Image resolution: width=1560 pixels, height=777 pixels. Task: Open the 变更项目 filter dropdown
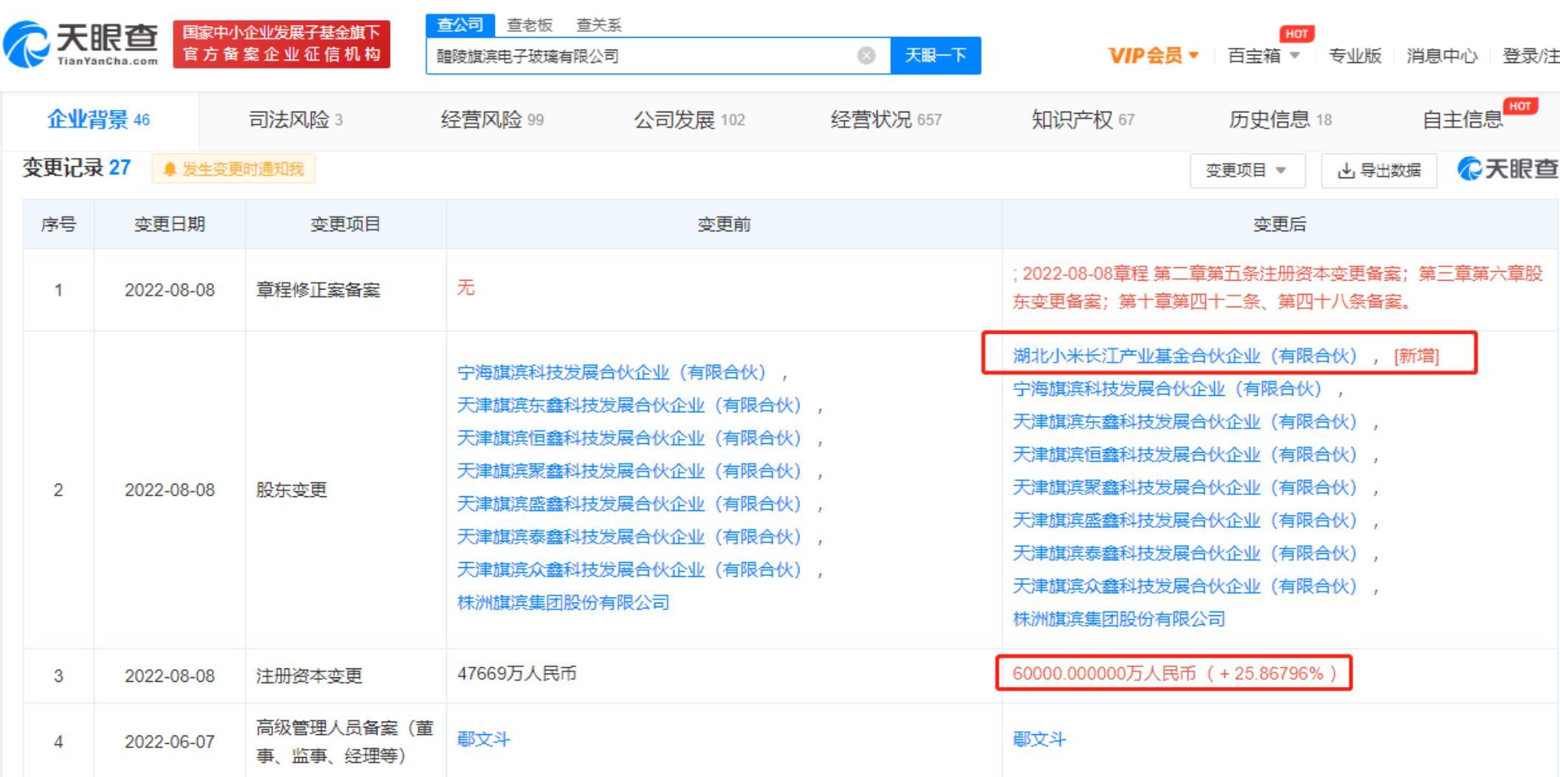[x=1247, y=171]
